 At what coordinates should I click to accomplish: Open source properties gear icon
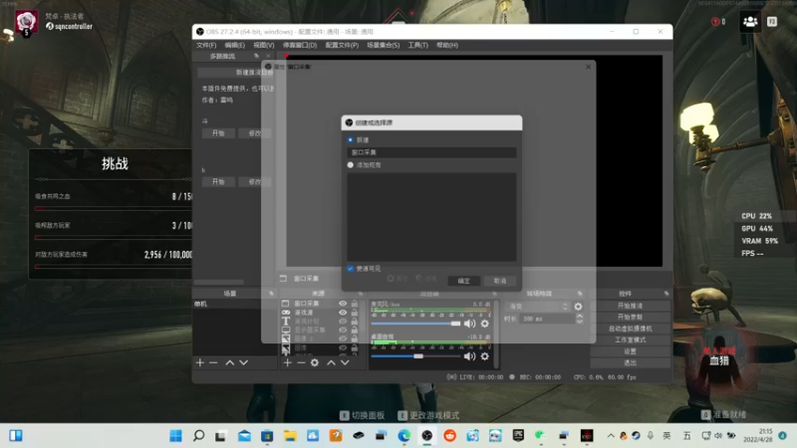click(x=315, y=362)
